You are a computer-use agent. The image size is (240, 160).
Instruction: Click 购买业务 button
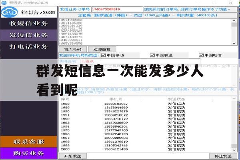click(29, 153)
